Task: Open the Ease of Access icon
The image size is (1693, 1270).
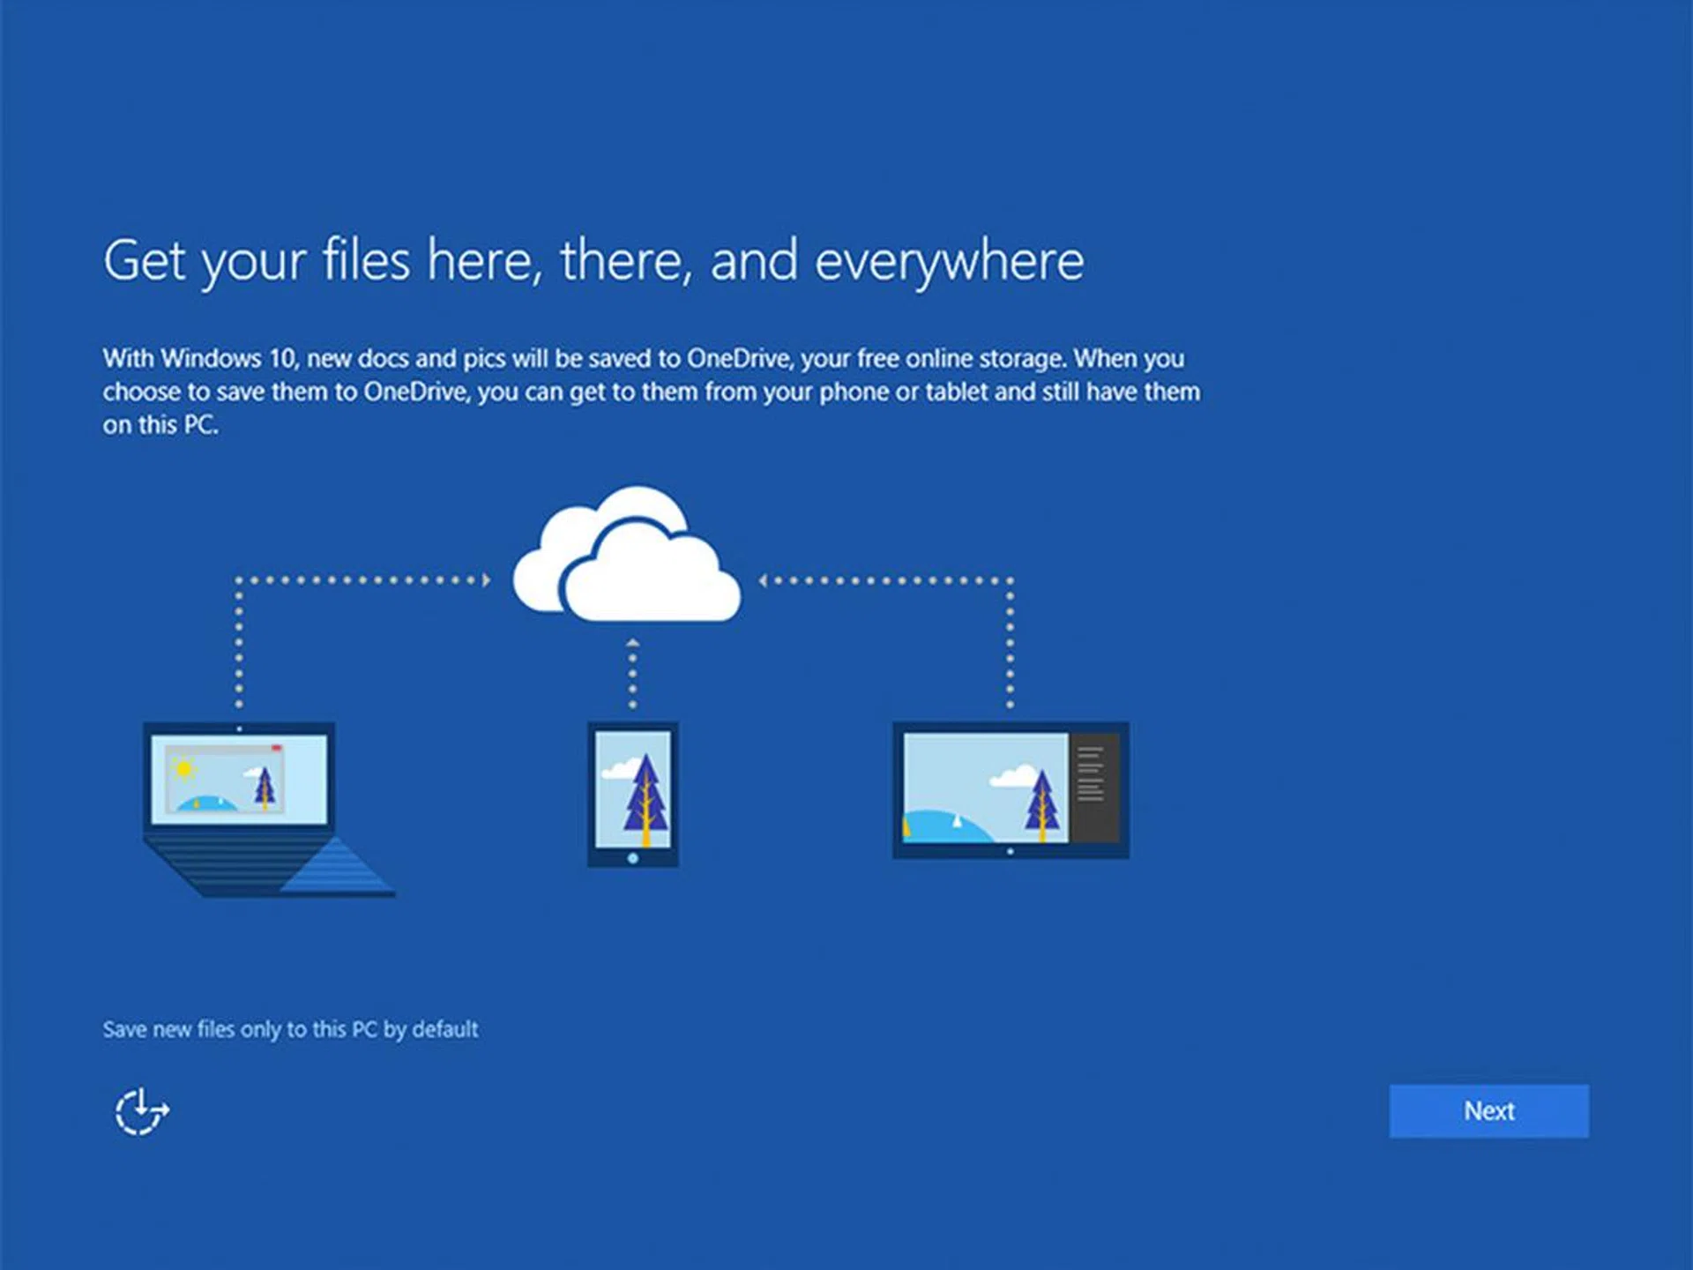Action: [x=141, y=1111]
